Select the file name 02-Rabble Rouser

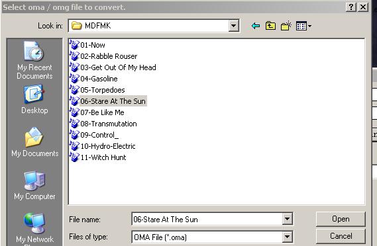tap(109, 56)
